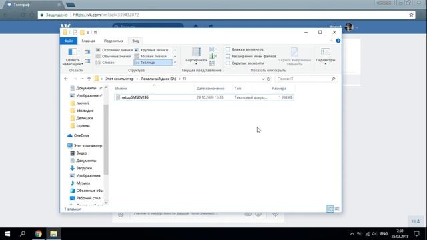Image resolution: width=427 pixels, height=240 pixels.
Task: Refresh the current folder view
Action: pyautogui.click(x=268, y=79)
